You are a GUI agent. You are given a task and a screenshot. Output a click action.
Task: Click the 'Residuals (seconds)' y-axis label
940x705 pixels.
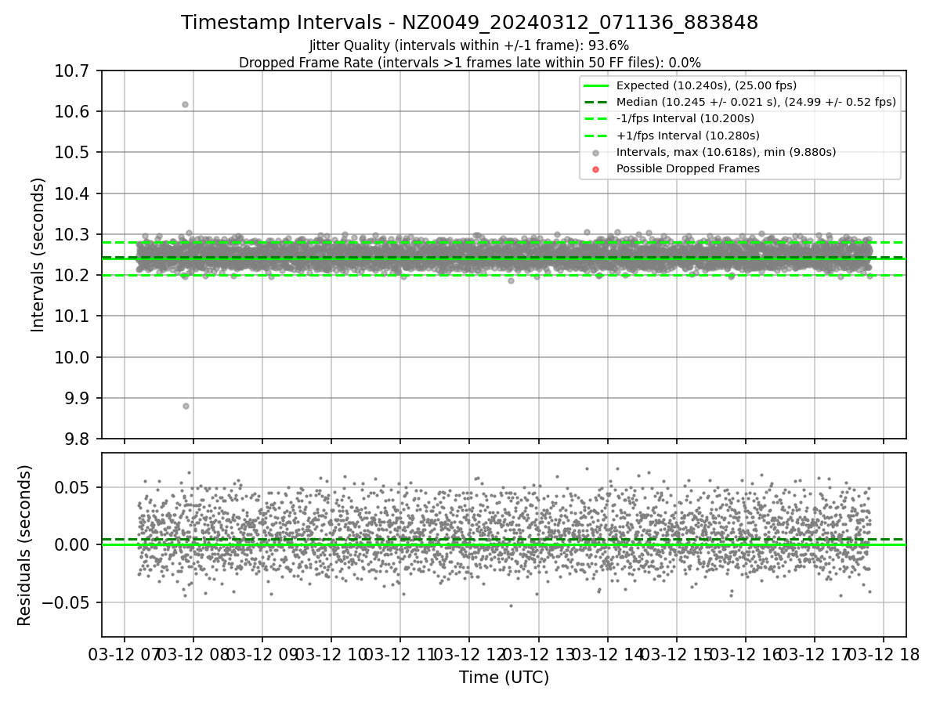pyautogui.click(x=25, y=545)
